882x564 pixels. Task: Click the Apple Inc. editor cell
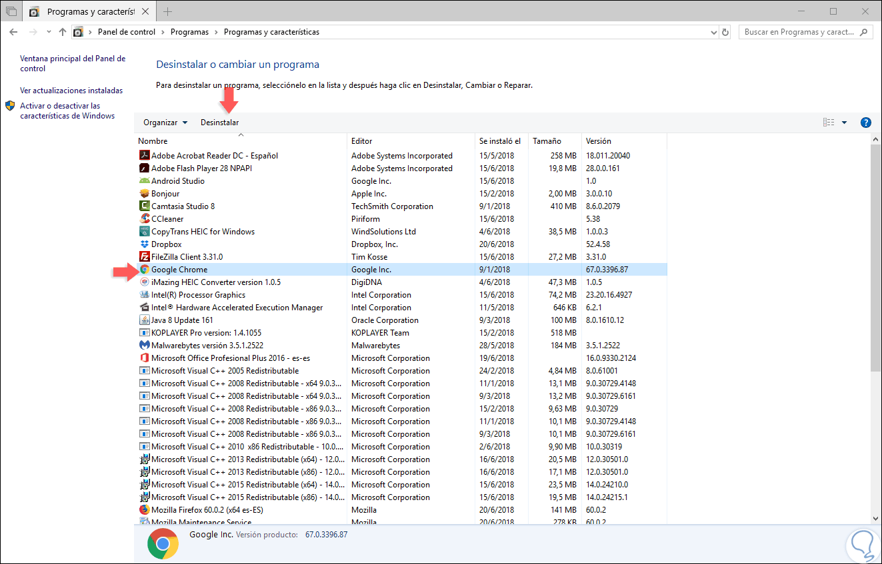[369, 194]
